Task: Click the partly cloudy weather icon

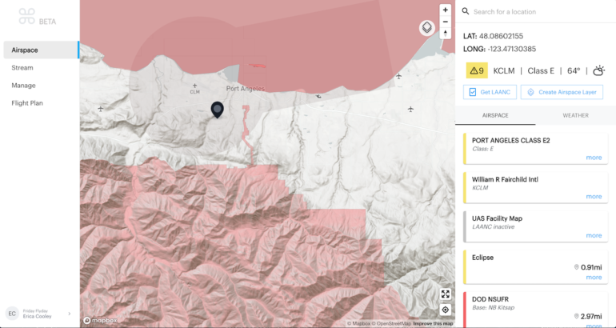Action: [599, 70]
